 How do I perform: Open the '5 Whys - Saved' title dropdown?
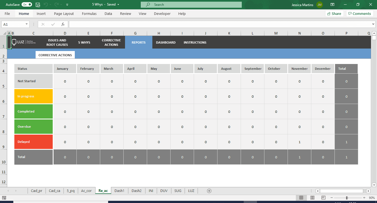point(106,5)
